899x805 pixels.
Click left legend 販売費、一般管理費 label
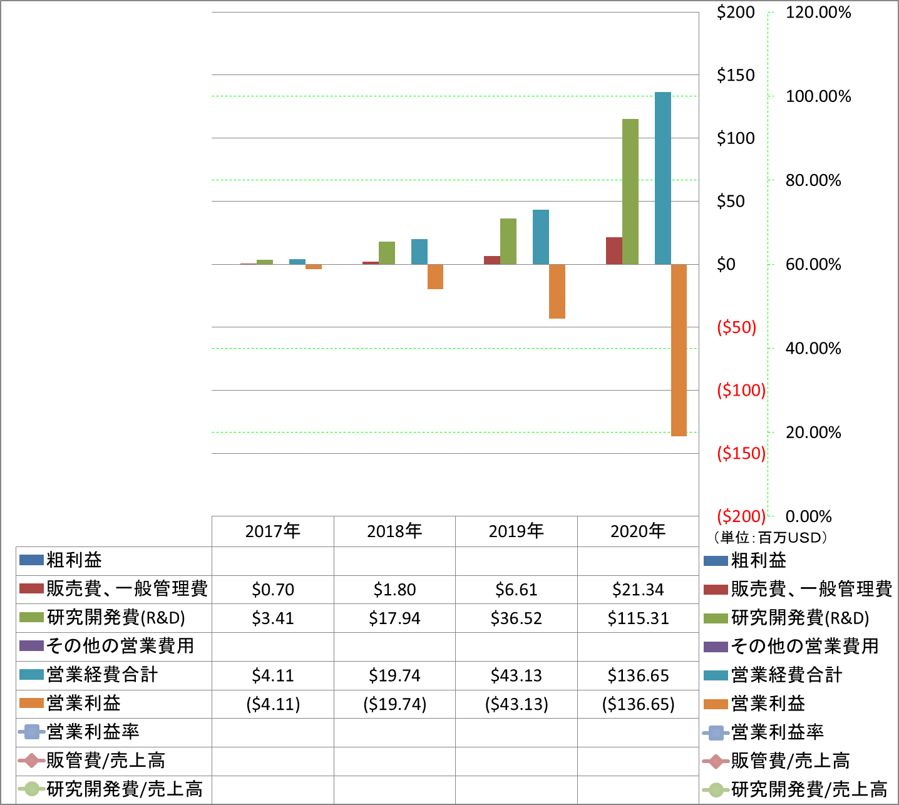127,589
